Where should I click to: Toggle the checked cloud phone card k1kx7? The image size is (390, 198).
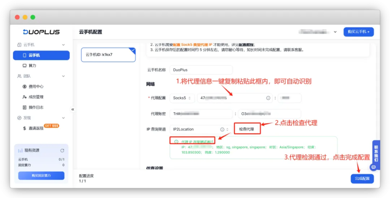[x=109, y=54]
